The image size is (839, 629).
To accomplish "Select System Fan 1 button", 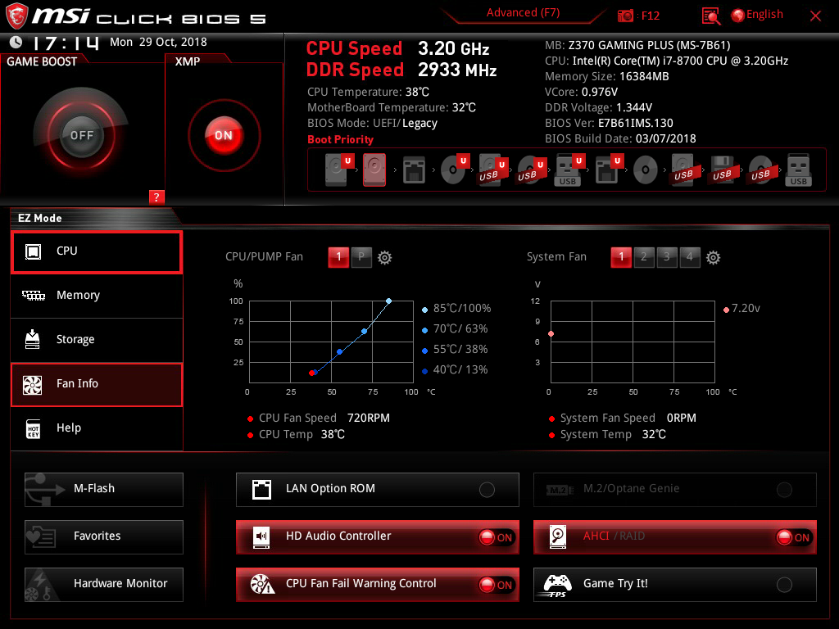I will point(621,257).
